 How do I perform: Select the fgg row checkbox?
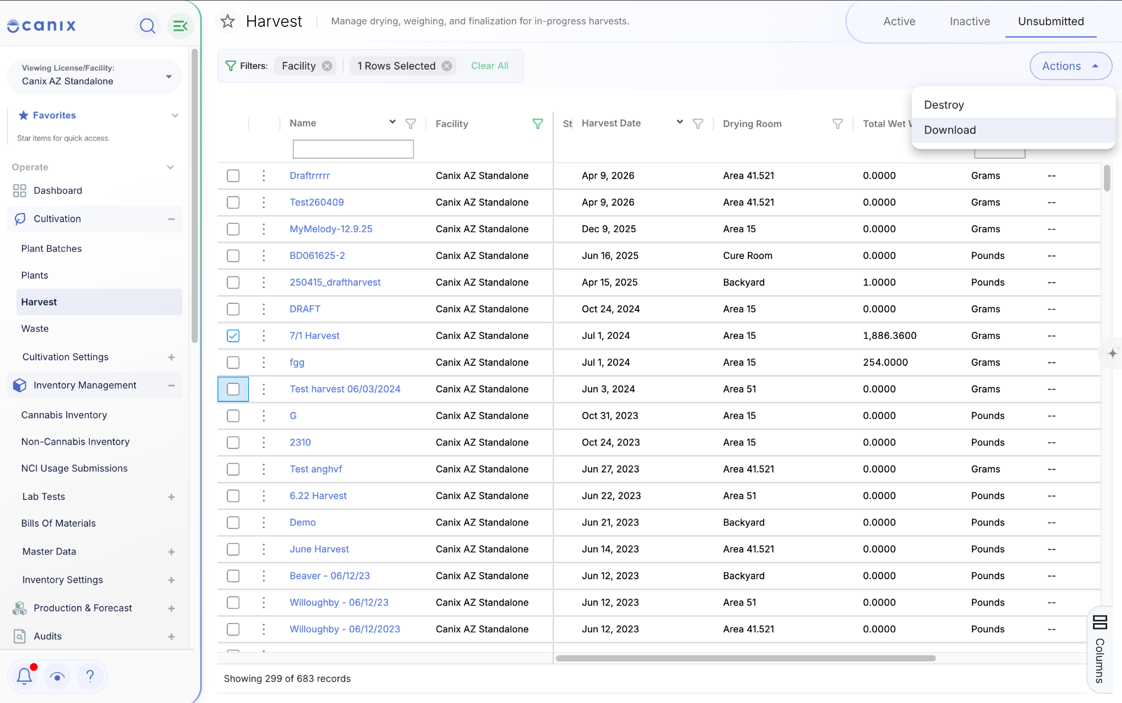[233, 362]
